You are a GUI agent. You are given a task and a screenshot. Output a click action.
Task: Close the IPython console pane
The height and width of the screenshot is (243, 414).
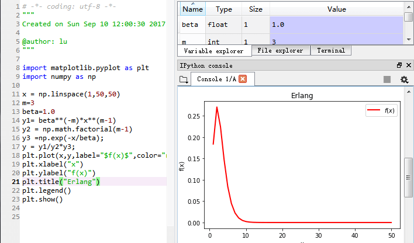(408, 65)
